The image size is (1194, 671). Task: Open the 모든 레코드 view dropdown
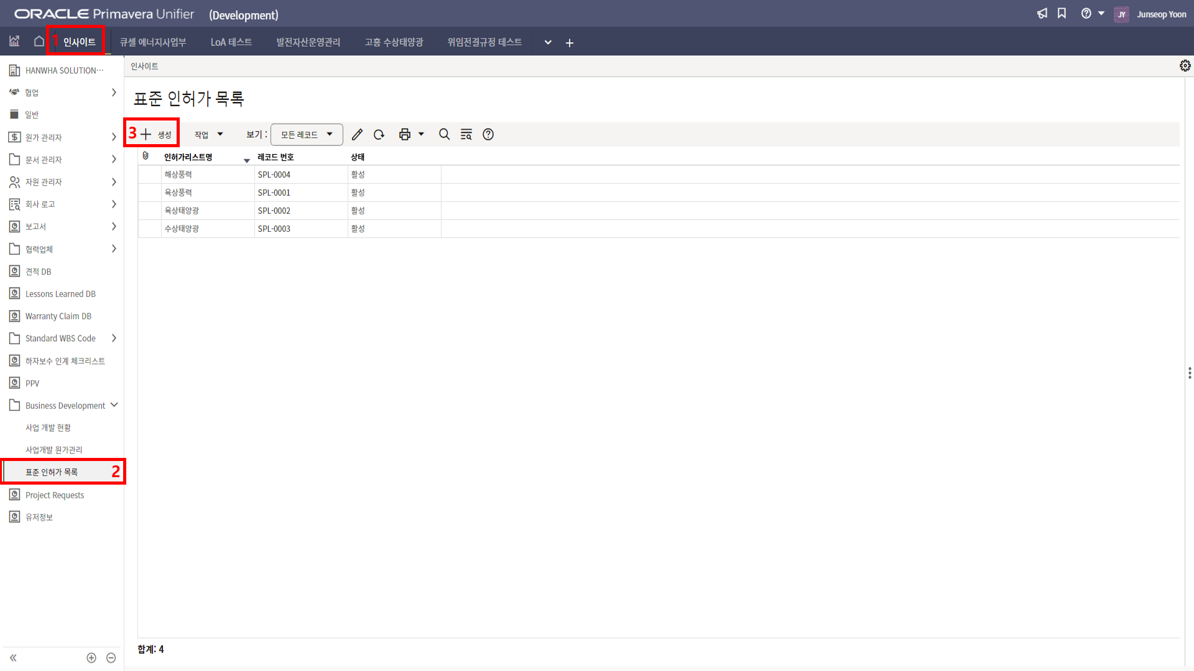coord(307,134)
